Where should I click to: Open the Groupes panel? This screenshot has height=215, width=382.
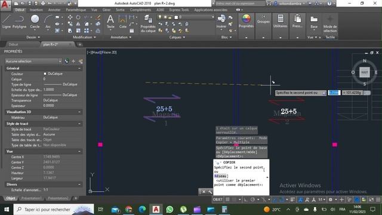263,20
